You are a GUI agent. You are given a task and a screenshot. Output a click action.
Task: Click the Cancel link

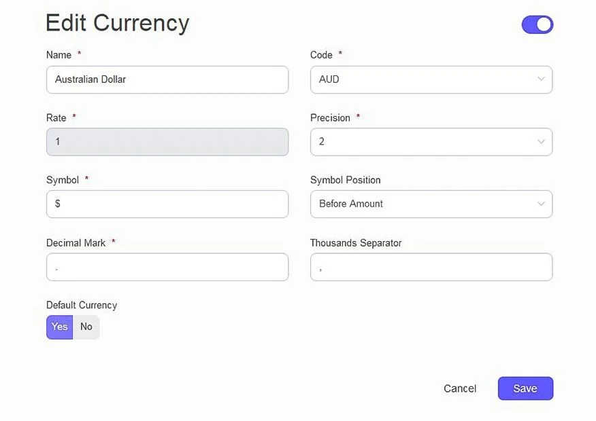(460, 388)
